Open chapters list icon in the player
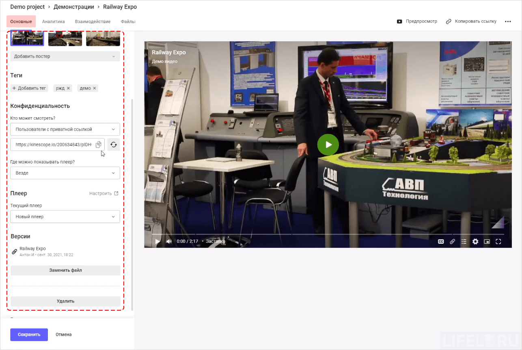This screenshot has height=350, width=522. (464, 241)
